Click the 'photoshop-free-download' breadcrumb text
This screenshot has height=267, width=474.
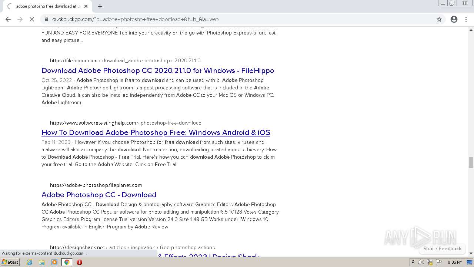point(171,123)
